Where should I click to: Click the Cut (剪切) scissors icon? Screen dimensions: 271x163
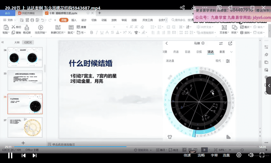pyautogui.click(x=14, y=27)
